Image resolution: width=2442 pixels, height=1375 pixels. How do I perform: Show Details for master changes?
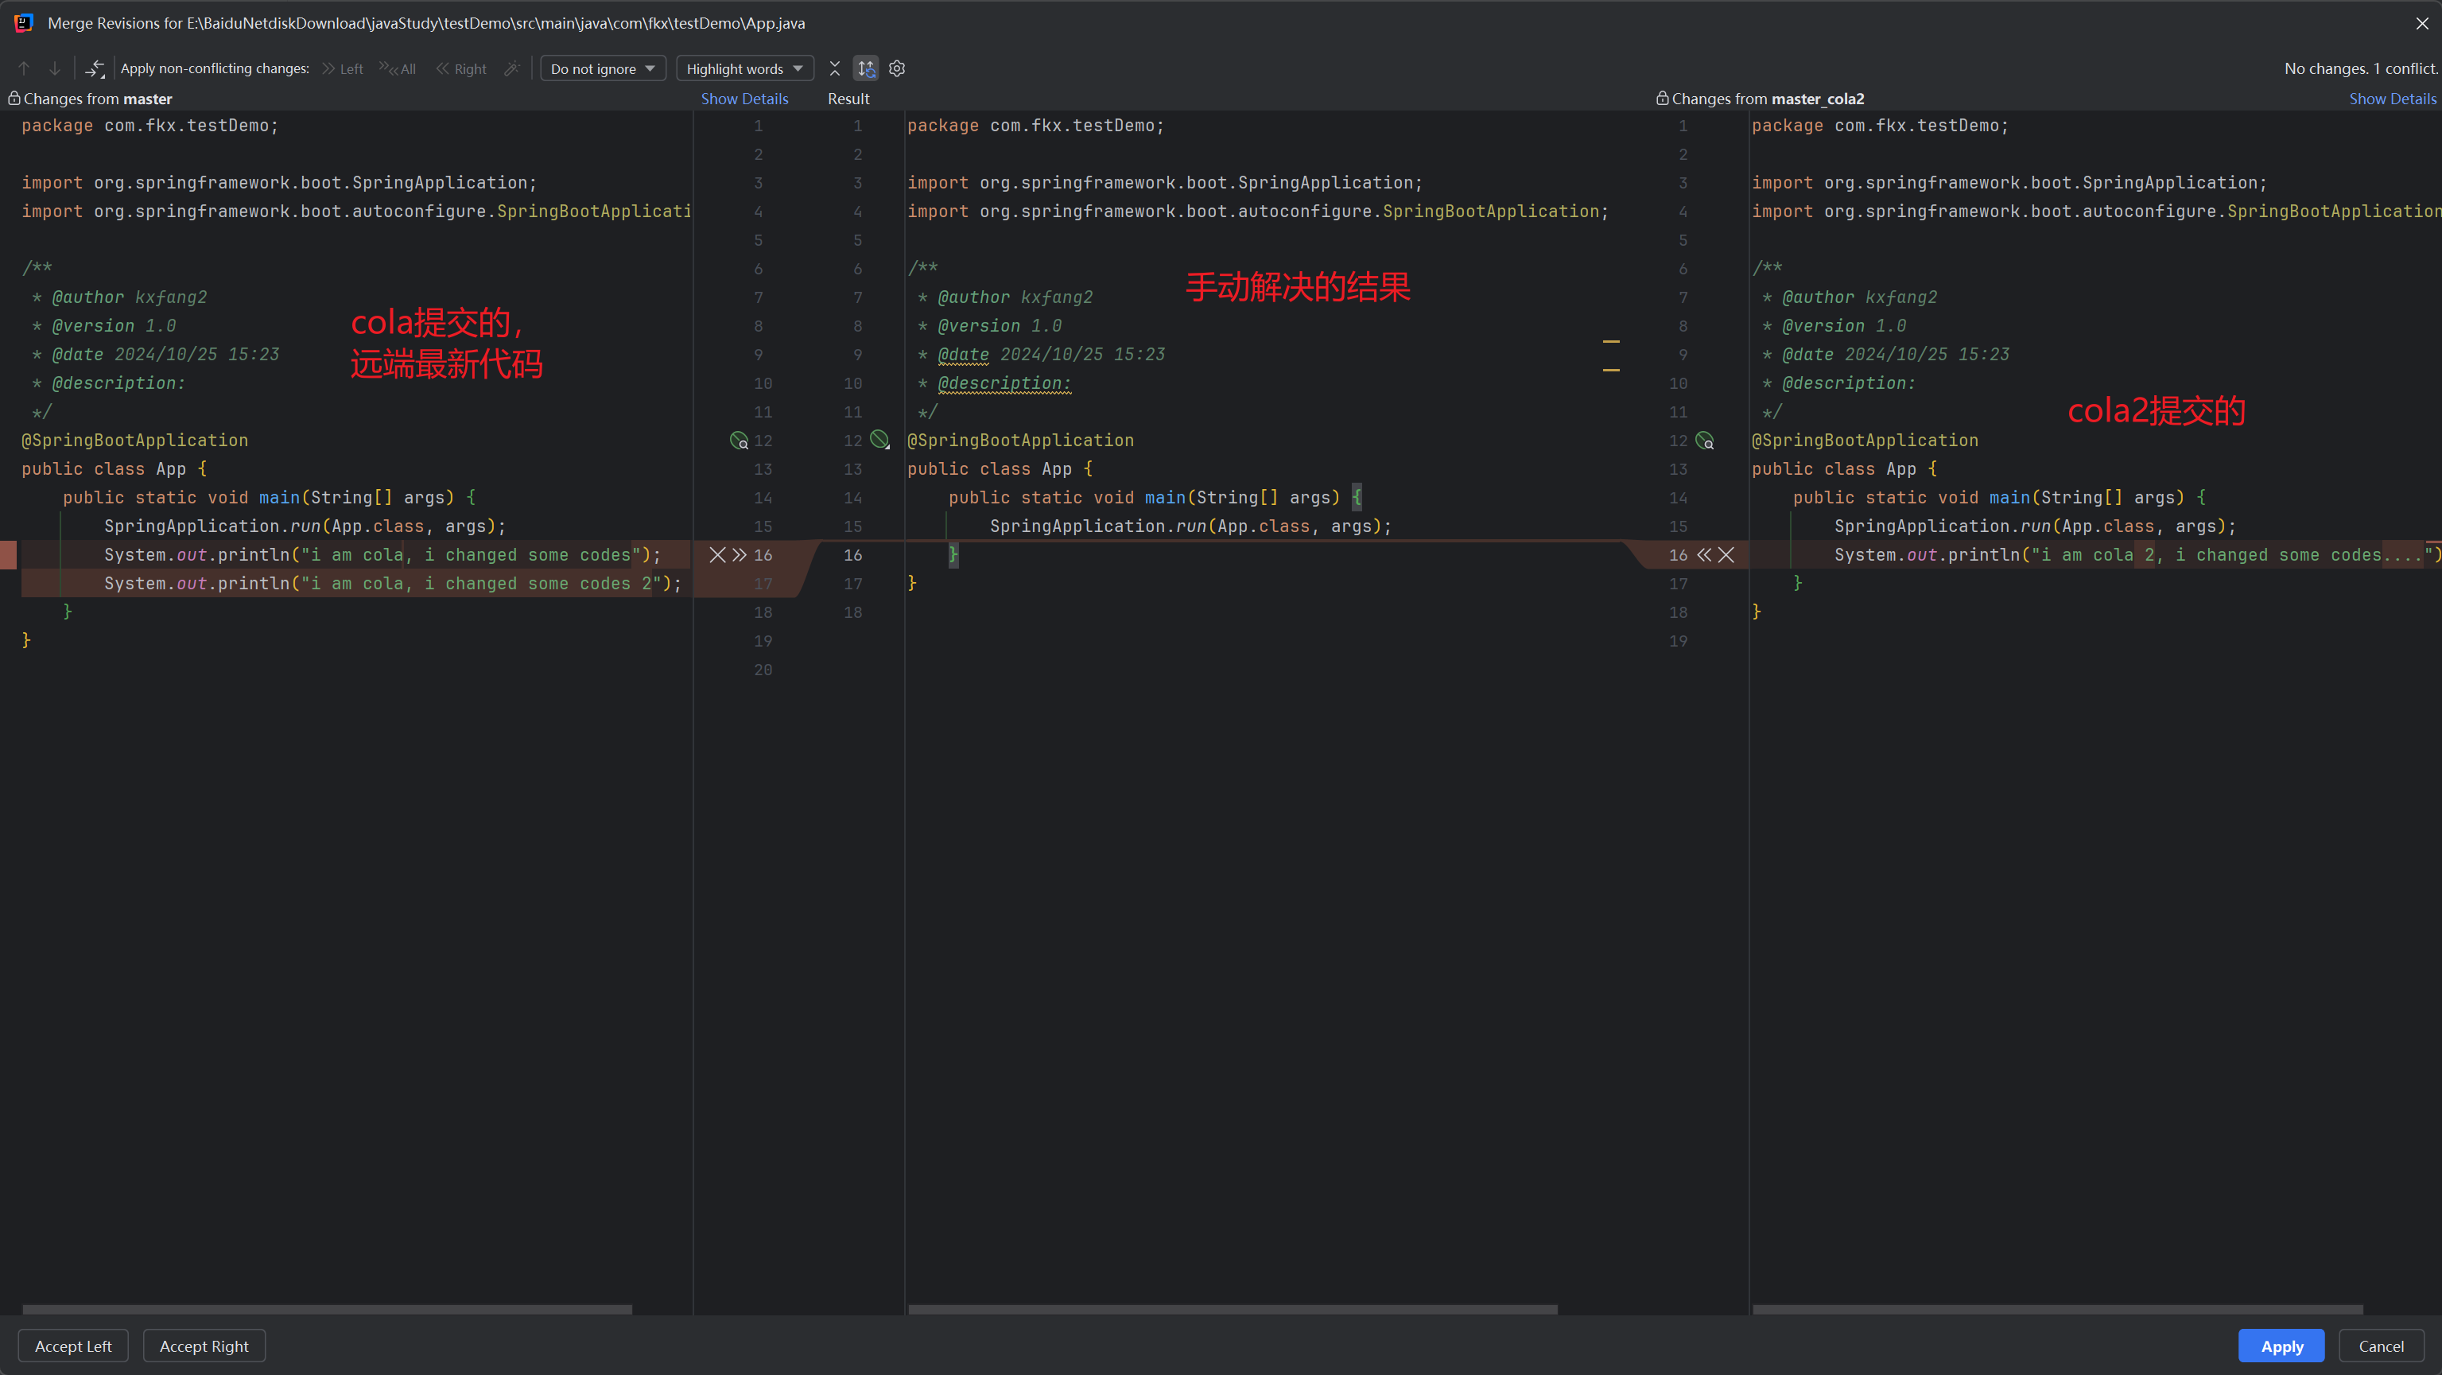pos(744,99)
